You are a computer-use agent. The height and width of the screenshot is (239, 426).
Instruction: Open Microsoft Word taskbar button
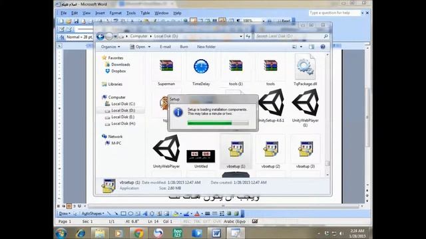pyautogui.click(x=216, y=233)
